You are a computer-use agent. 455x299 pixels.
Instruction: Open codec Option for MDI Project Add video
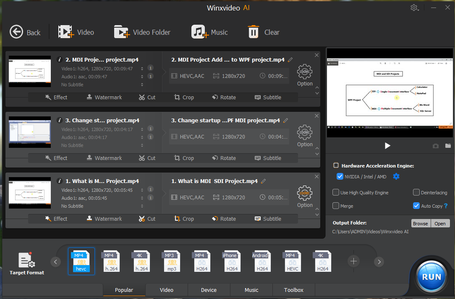(x=305, y=75)
